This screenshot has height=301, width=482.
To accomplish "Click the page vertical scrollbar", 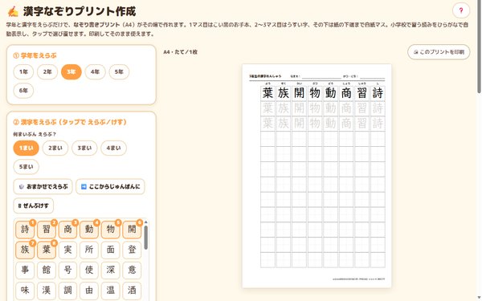I will pos(480,46).
